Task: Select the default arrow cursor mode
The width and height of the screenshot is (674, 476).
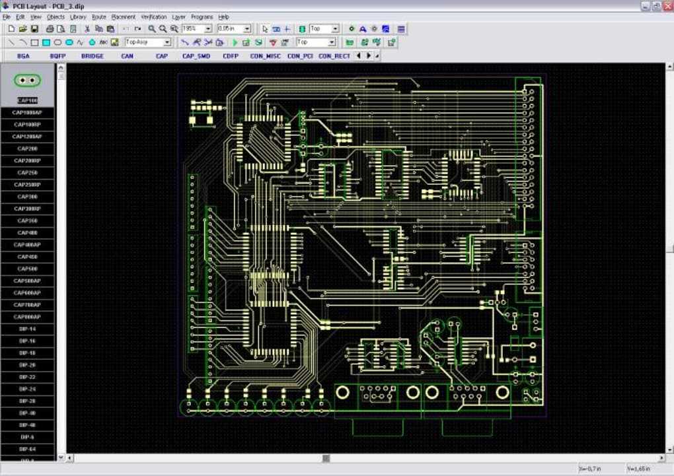Action: (x=265, y=29)
